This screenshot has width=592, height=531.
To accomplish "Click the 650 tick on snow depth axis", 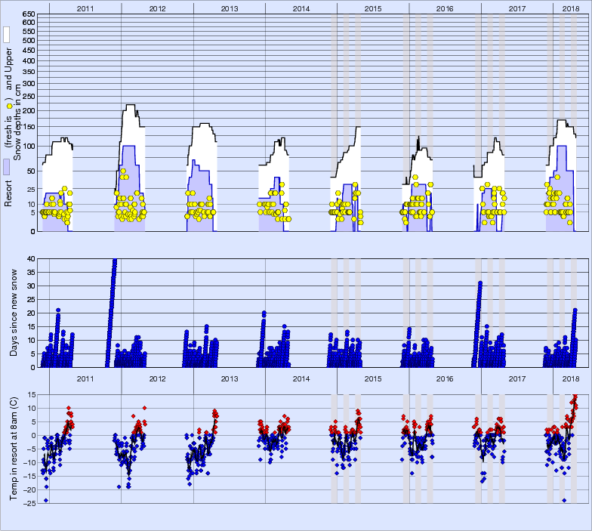I will (x=28, y=15).
